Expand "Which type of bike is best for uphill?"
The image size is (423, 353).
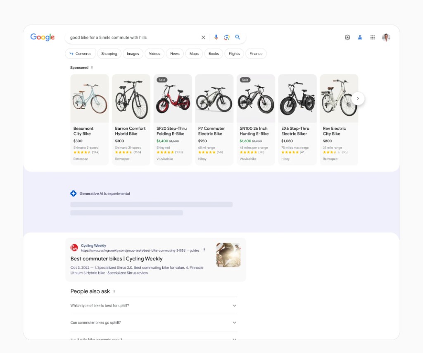point(234,306)
